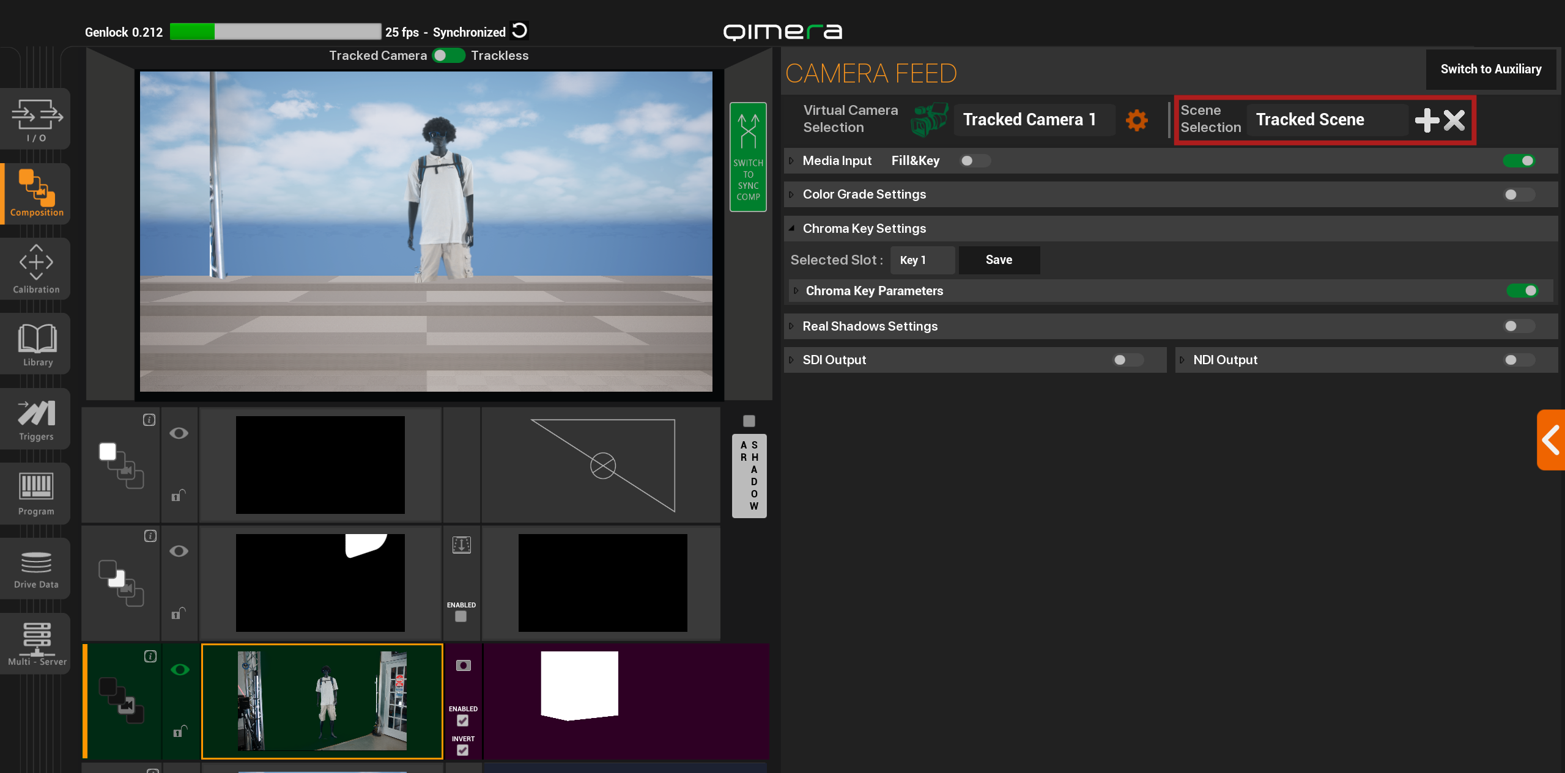
Task: Hide the camera feed layer green eye
Action: click(180, 670)
